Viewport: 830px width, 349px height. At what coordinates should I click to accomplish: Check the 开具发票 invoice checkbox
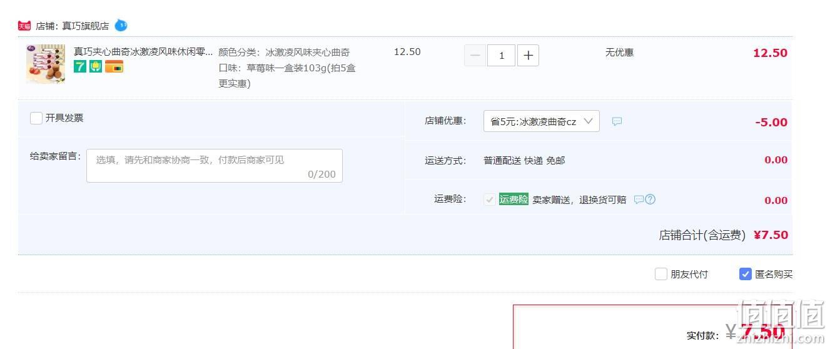pyautogui.click(x=36, y=118)
